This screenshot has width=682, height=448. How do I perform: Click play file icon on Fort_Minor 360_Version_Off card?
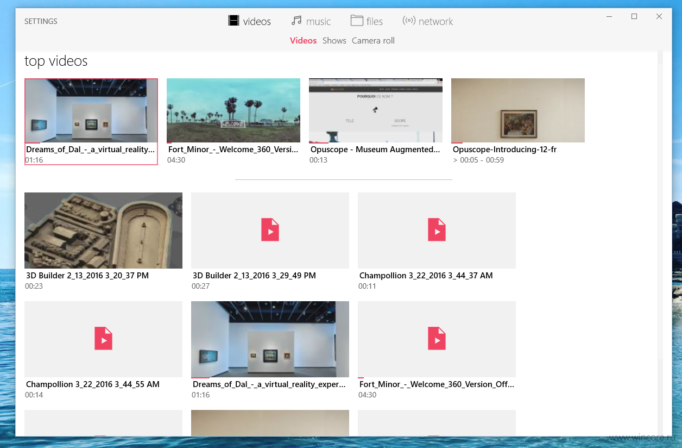[x=437, y=338]
